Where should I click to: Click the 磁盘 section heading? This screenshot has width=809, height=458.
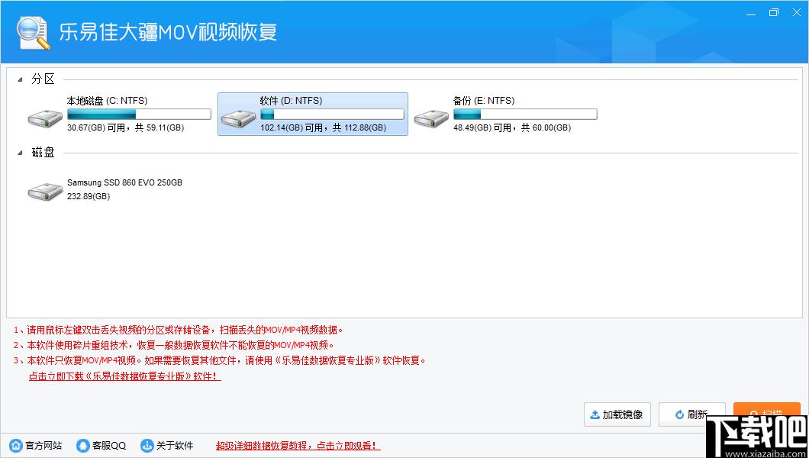pos(43,152)
